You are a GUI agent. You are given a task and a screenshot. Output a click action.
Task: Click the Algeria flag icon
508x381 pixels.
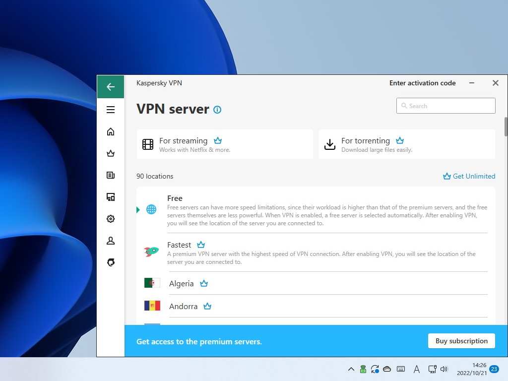tap(152, 283)
